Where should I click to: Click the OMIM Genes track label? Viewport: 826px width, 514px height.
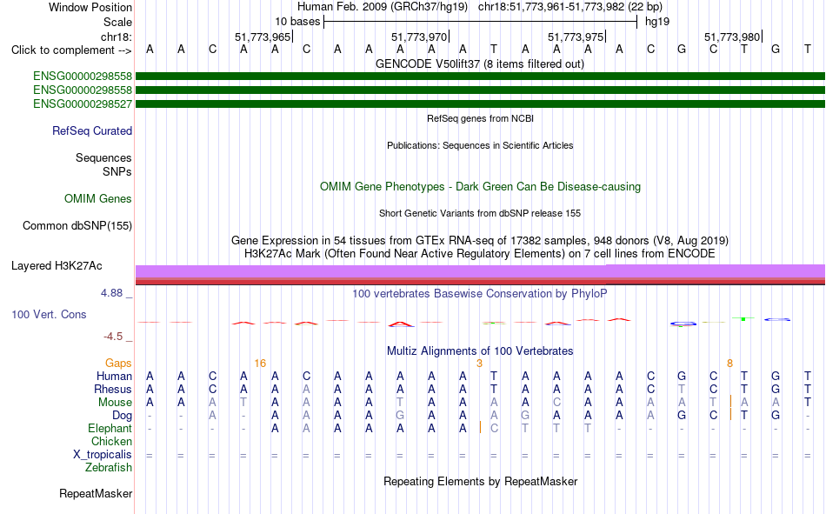(x=98, y=199)
